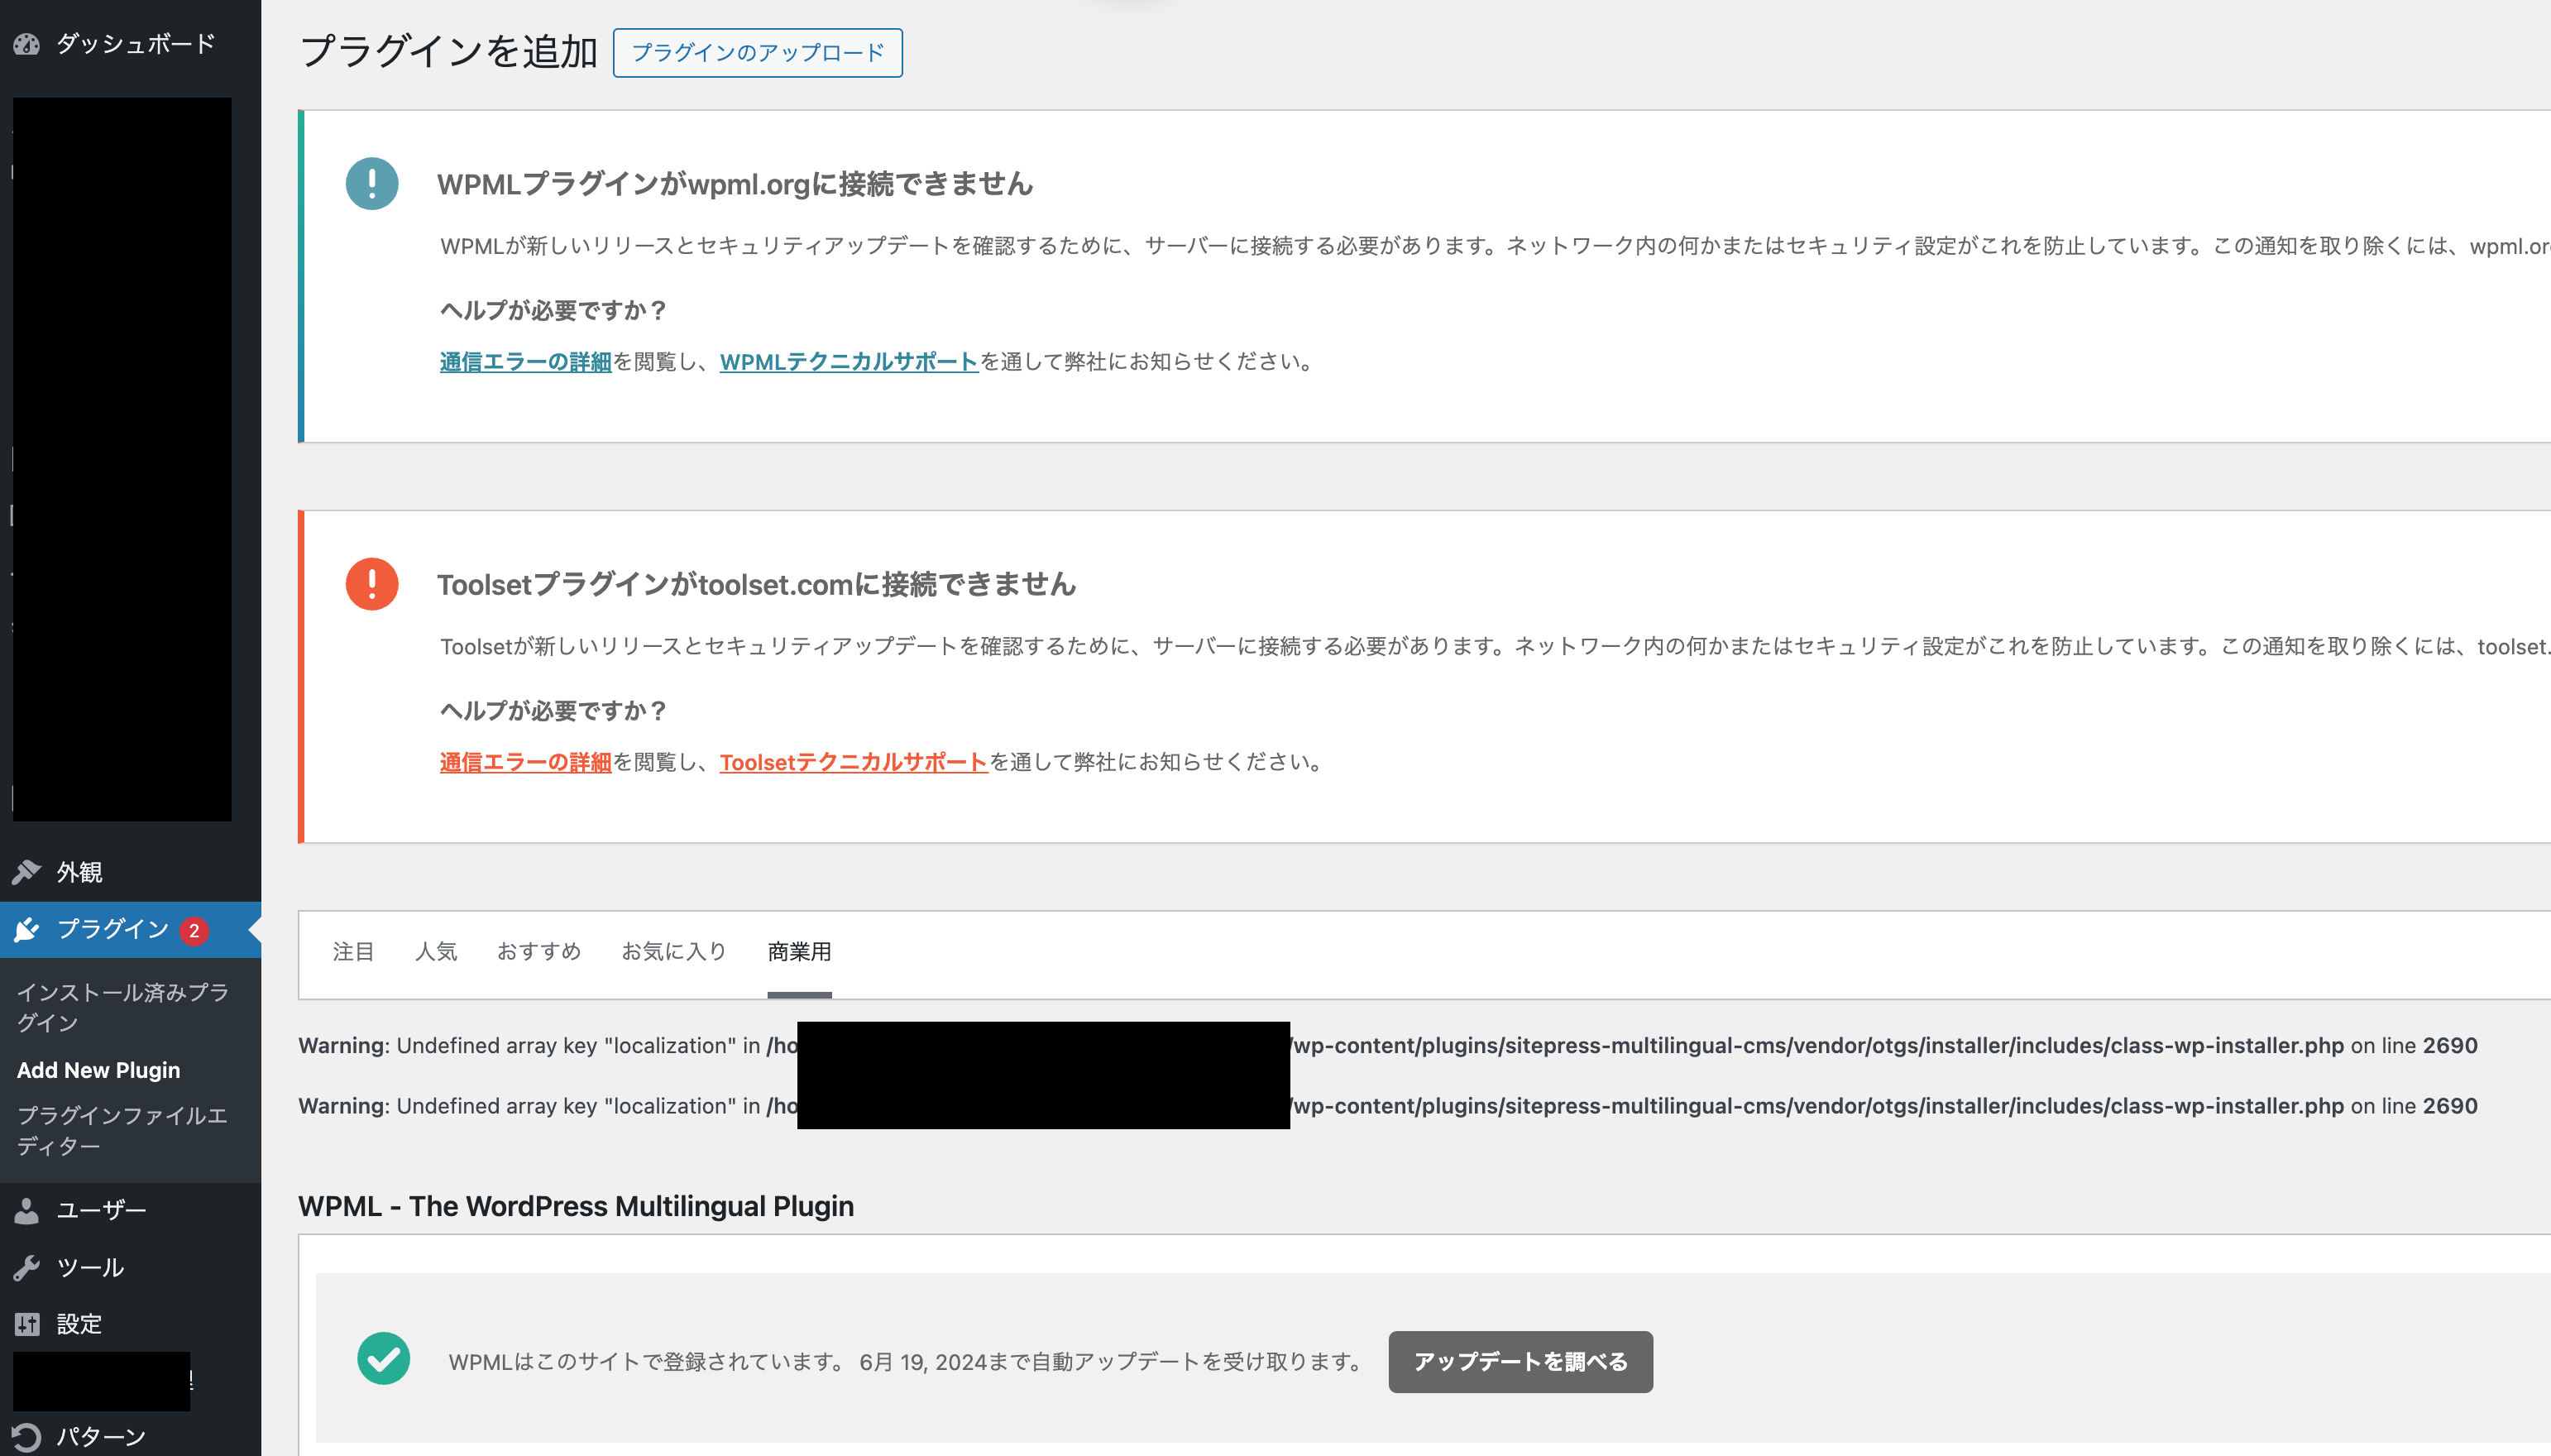Select the 商業用 tab

coord(800,952)
